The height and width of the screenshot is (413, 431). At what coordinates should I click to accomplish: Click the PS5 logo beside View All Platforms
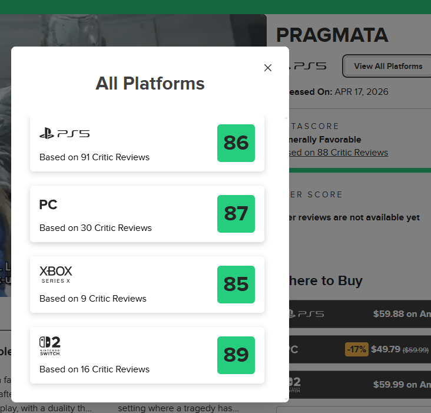(308, 66)
